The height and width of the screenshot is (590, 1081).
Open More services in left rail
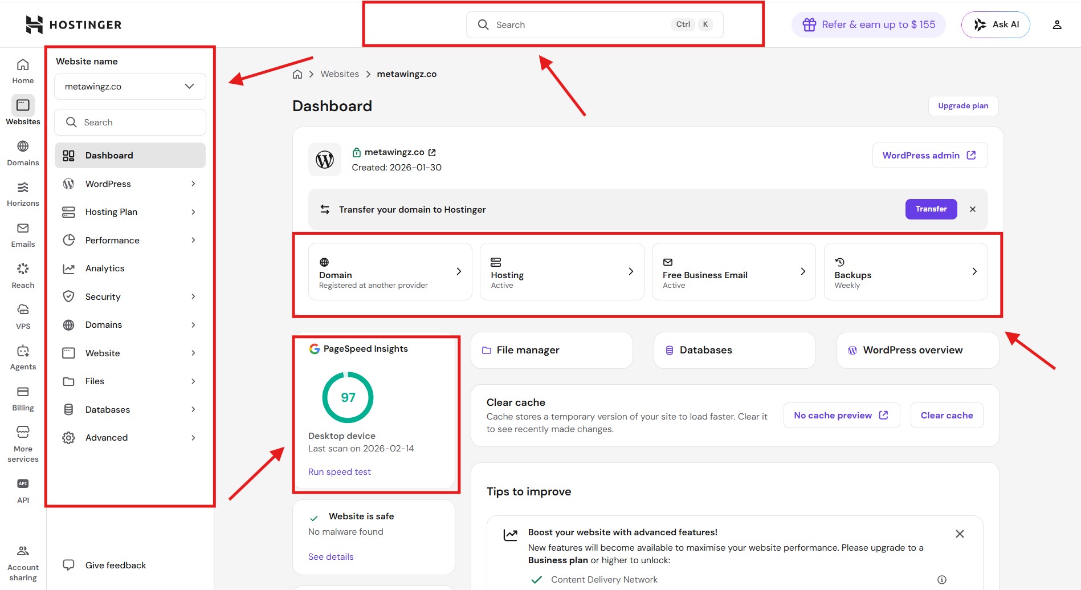click(23, 444)
